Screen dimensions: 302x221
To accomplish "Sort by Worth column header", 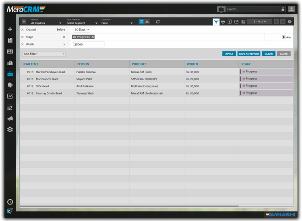I will pyautogui.click(x=192, y=64).
